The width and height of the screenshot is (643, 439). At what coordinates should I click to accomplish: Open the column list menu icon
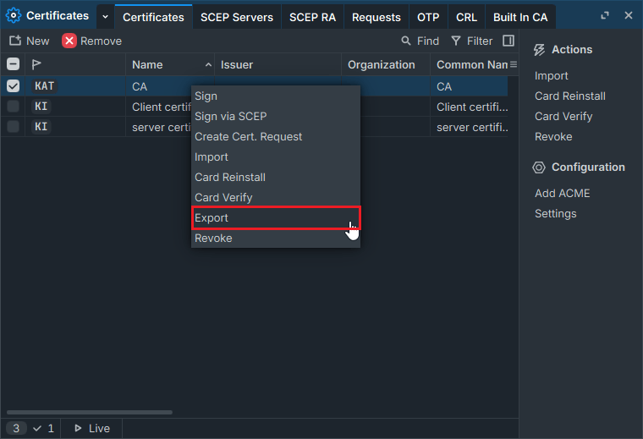coord(514,64)
